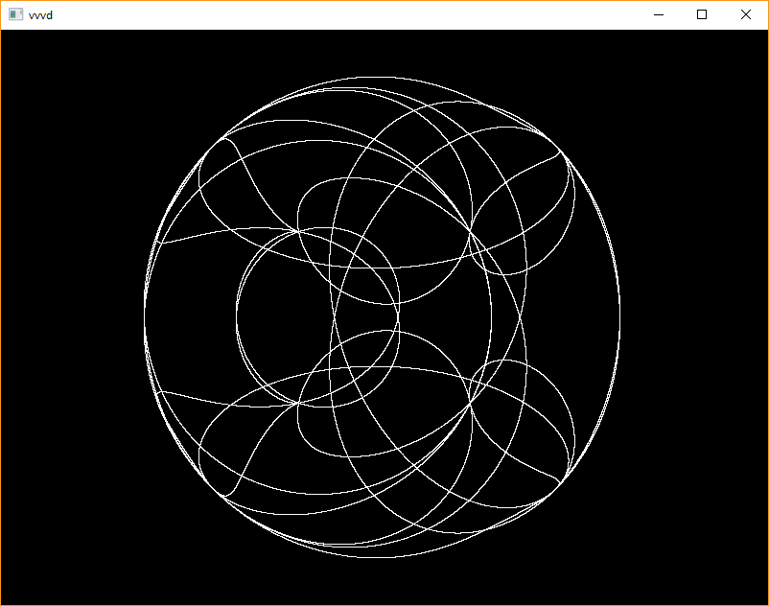Viewport: 769px width, 606px height.
Task: Click the vvvd window title text
Action: tap(41, 14)
